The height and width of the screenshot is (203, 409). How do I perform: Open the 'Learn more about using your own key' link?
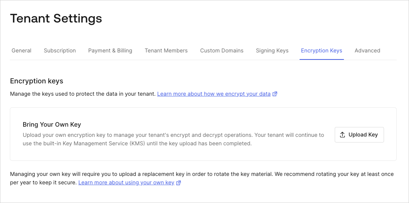click(127, 182)
